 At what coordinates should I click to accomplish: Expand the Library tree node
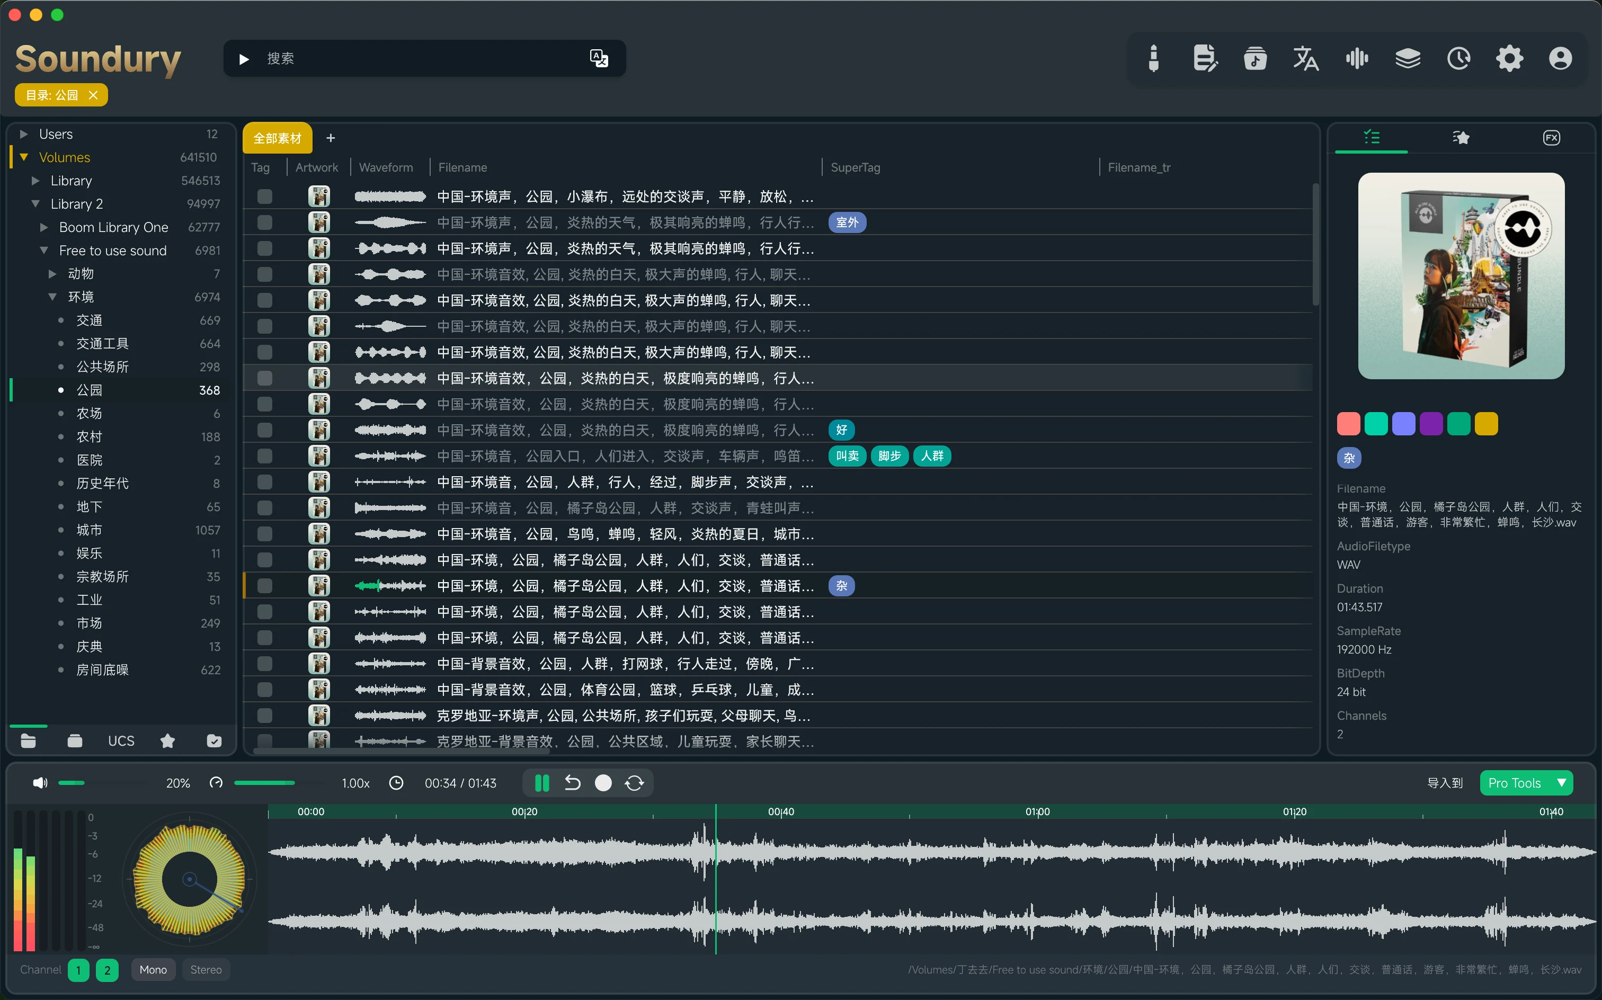[35, 180]
